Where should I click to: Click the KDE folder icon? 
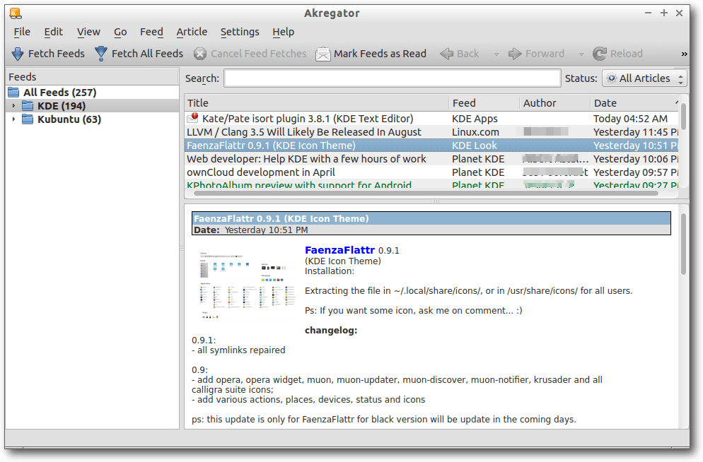tap(28, 106)
